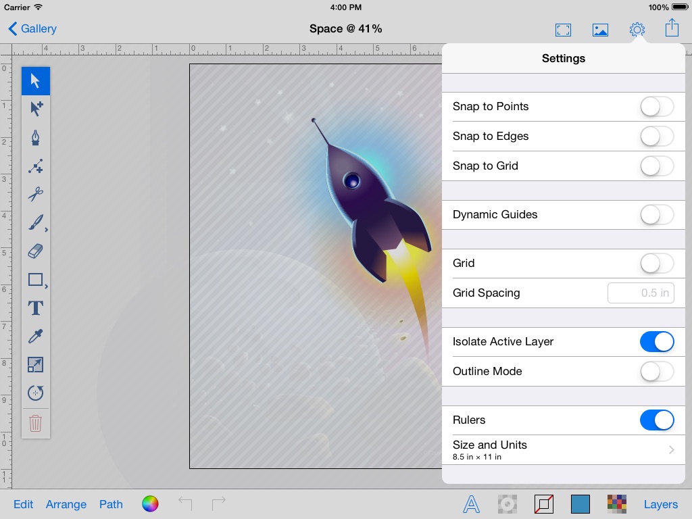The image size is (692, 519).
Task: Select the Pen tool
Action: [35, 138]
